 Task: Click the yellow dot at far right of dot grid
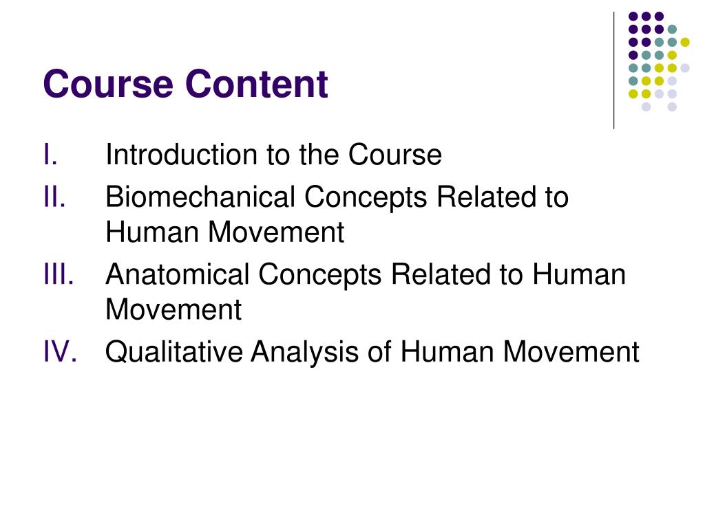(x=685, y=42)
